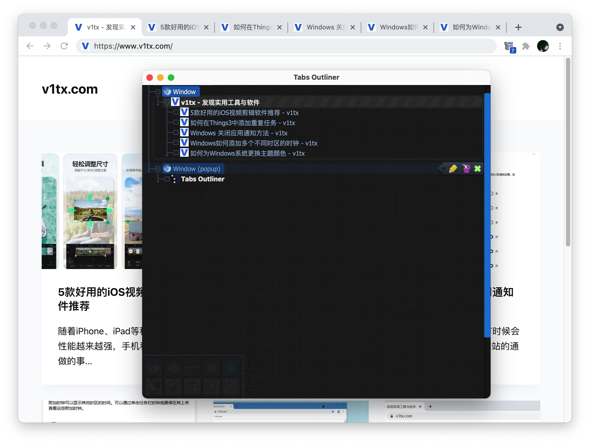Go back using browser back arrow

coord(30,46)
